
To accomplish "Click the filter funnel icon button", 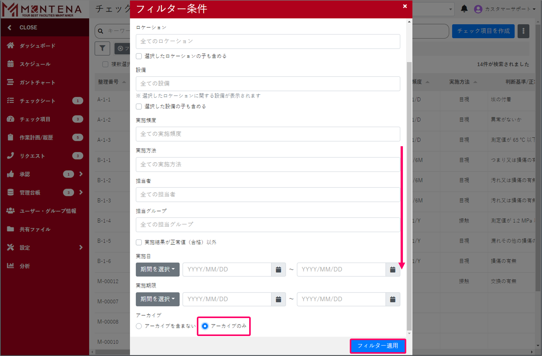I will click(x=102, y=48).
